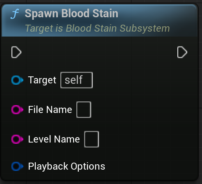Select the output execution pin on the right
202x184 pixels.
(x=182, y=52)
